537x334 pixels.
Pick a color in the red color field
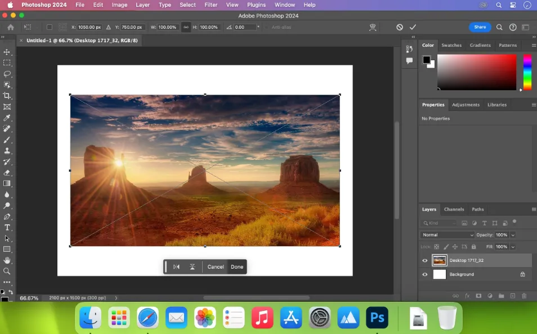coord(477,72)
